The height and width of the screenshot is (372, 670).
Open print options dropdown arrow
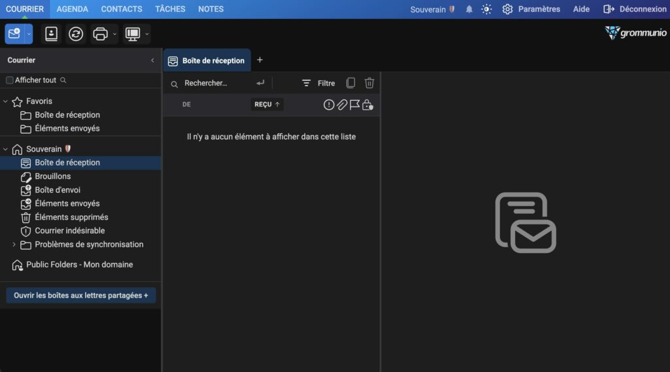click(x=115, y=34)
